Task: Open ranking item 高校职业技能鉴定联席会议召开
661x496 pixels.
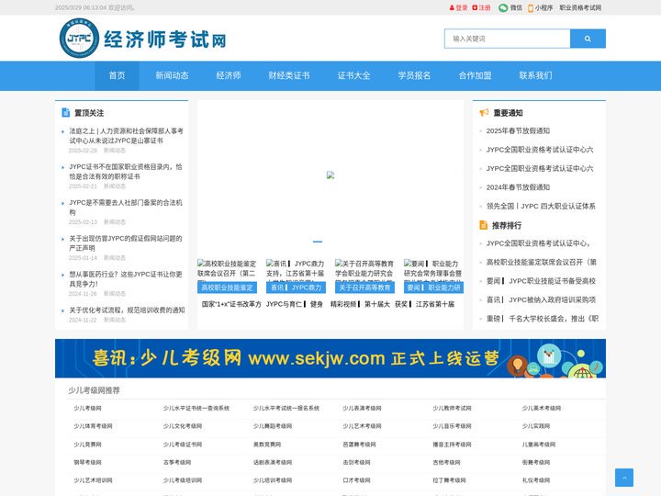Action: pos(542,262)
